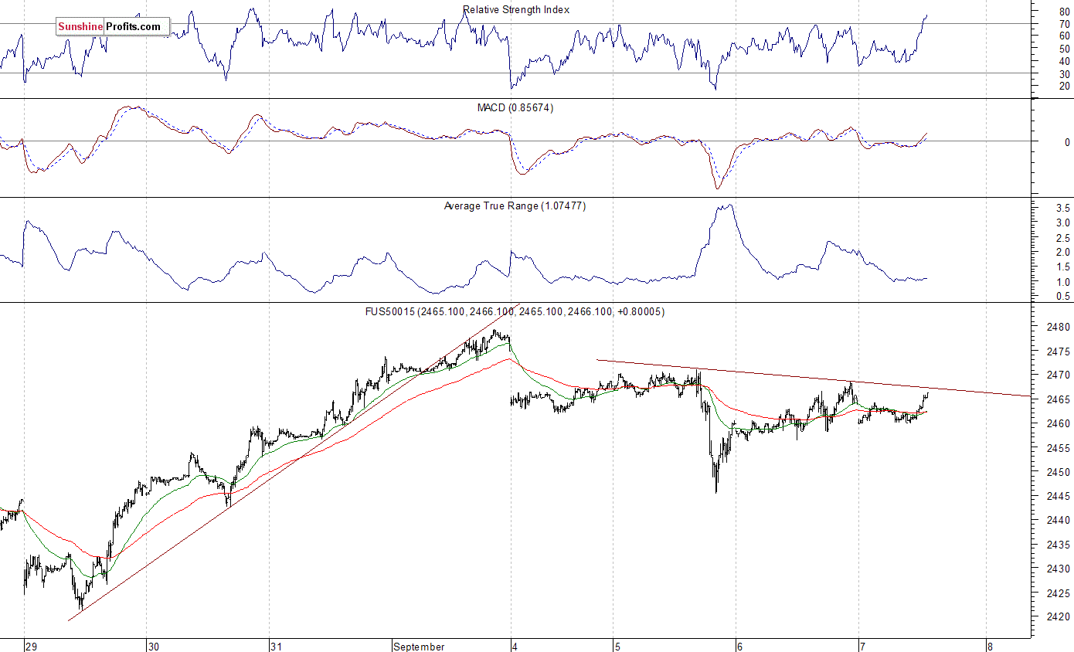Click the 7 date label on axis
The image size is (1074, 652).
[862, 647]
